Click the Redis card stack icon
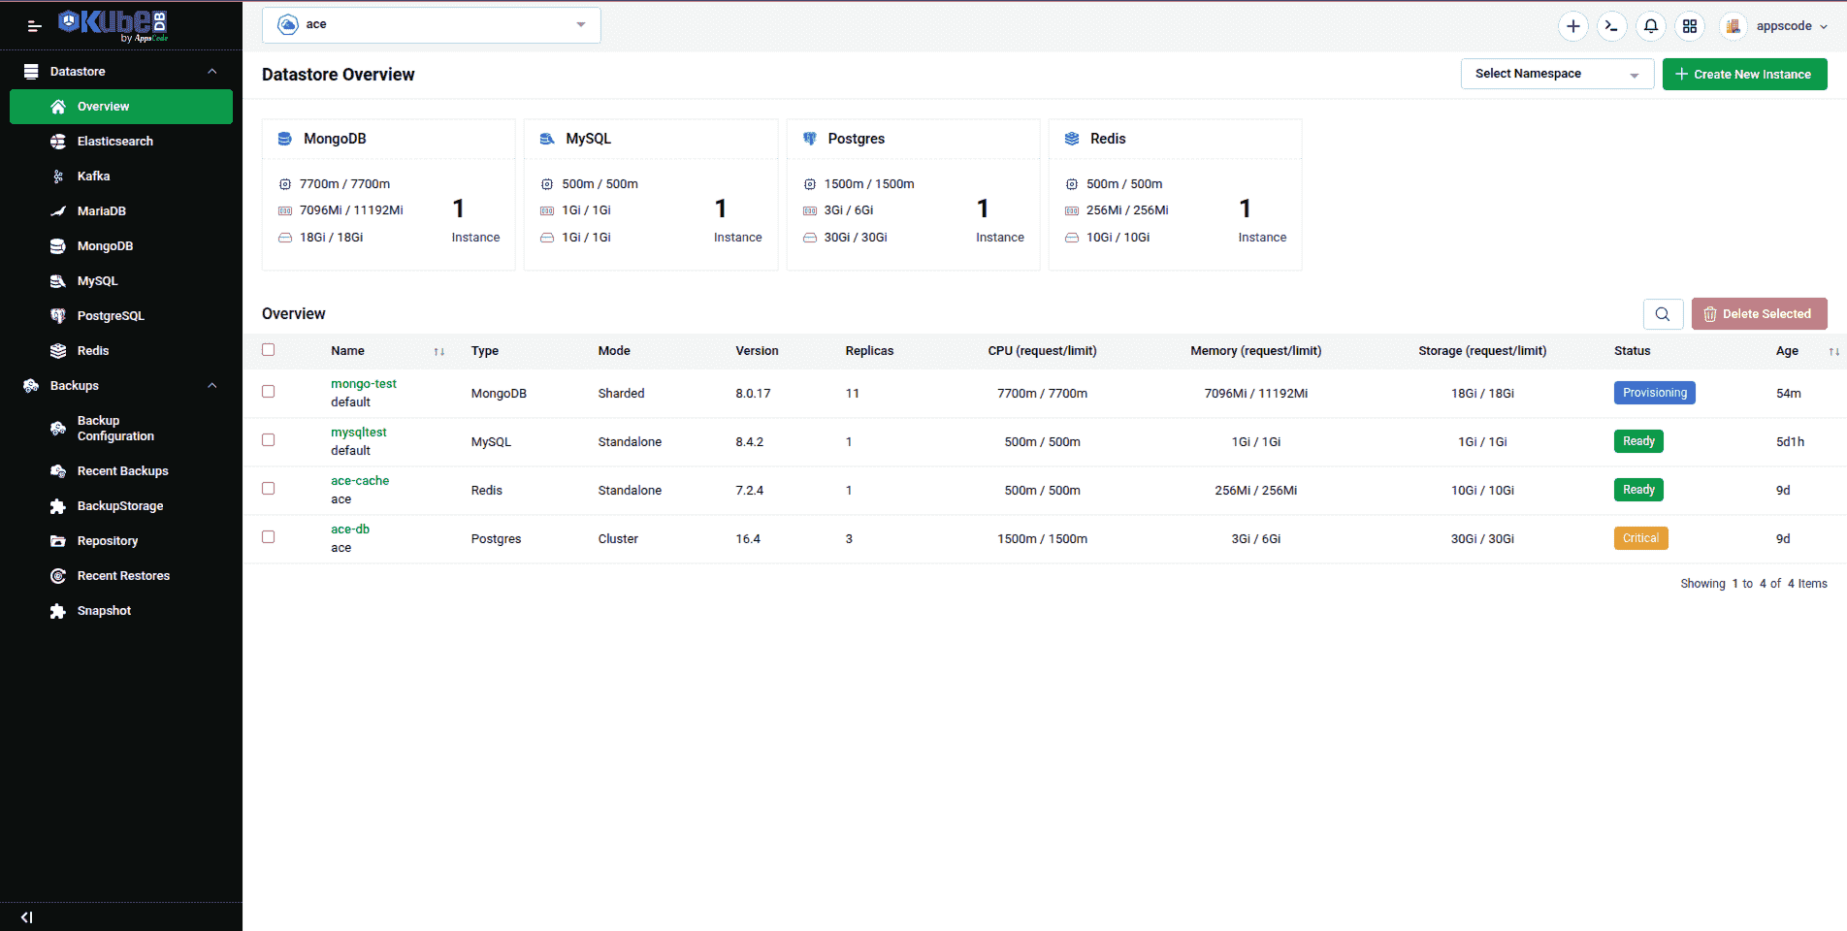This screenshot has height=931, width=1847. point(1072,139)
